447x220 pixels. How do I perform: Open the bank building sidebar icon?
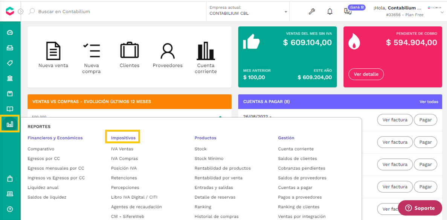pos(10,78)
